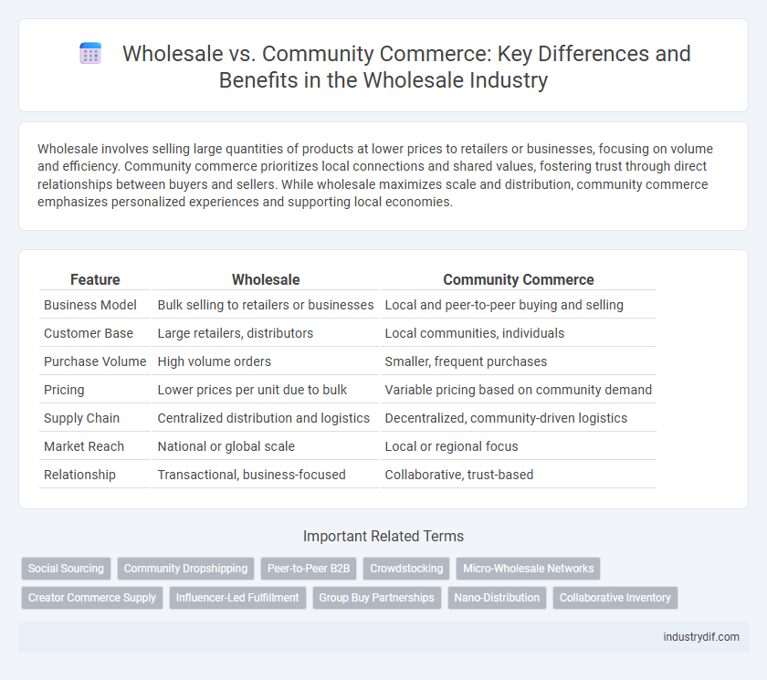The width and height of the screenshot is (767, 680).
Task: Click 'Local communities, individuals' cell
Action: tap(519, 333)
